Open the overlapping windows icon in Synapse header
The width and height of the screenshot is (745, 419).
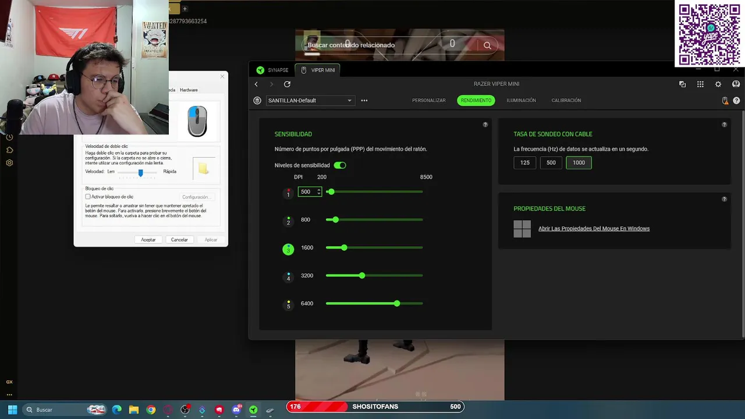tap(682, 84)
